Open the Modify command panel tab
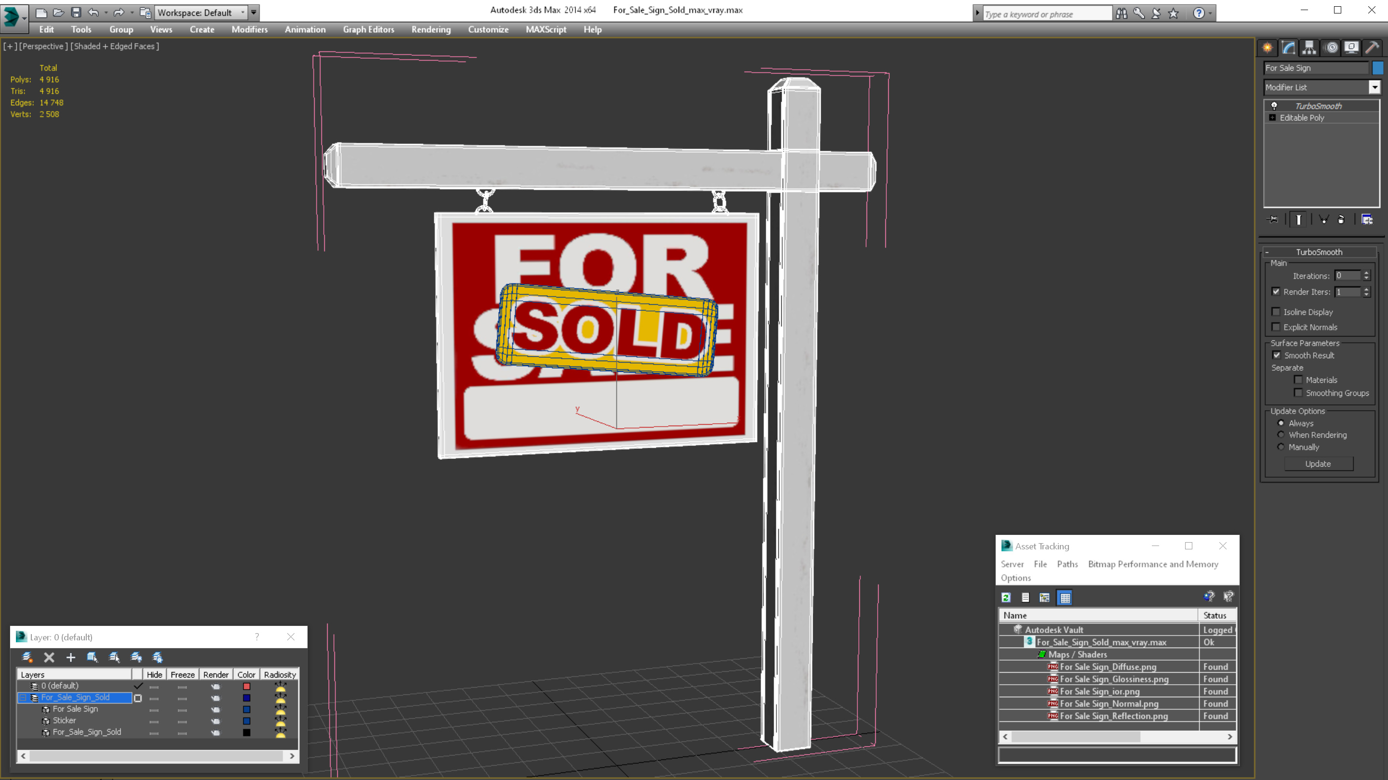This screenshot has height=780, width=1388. (1288, 48)
